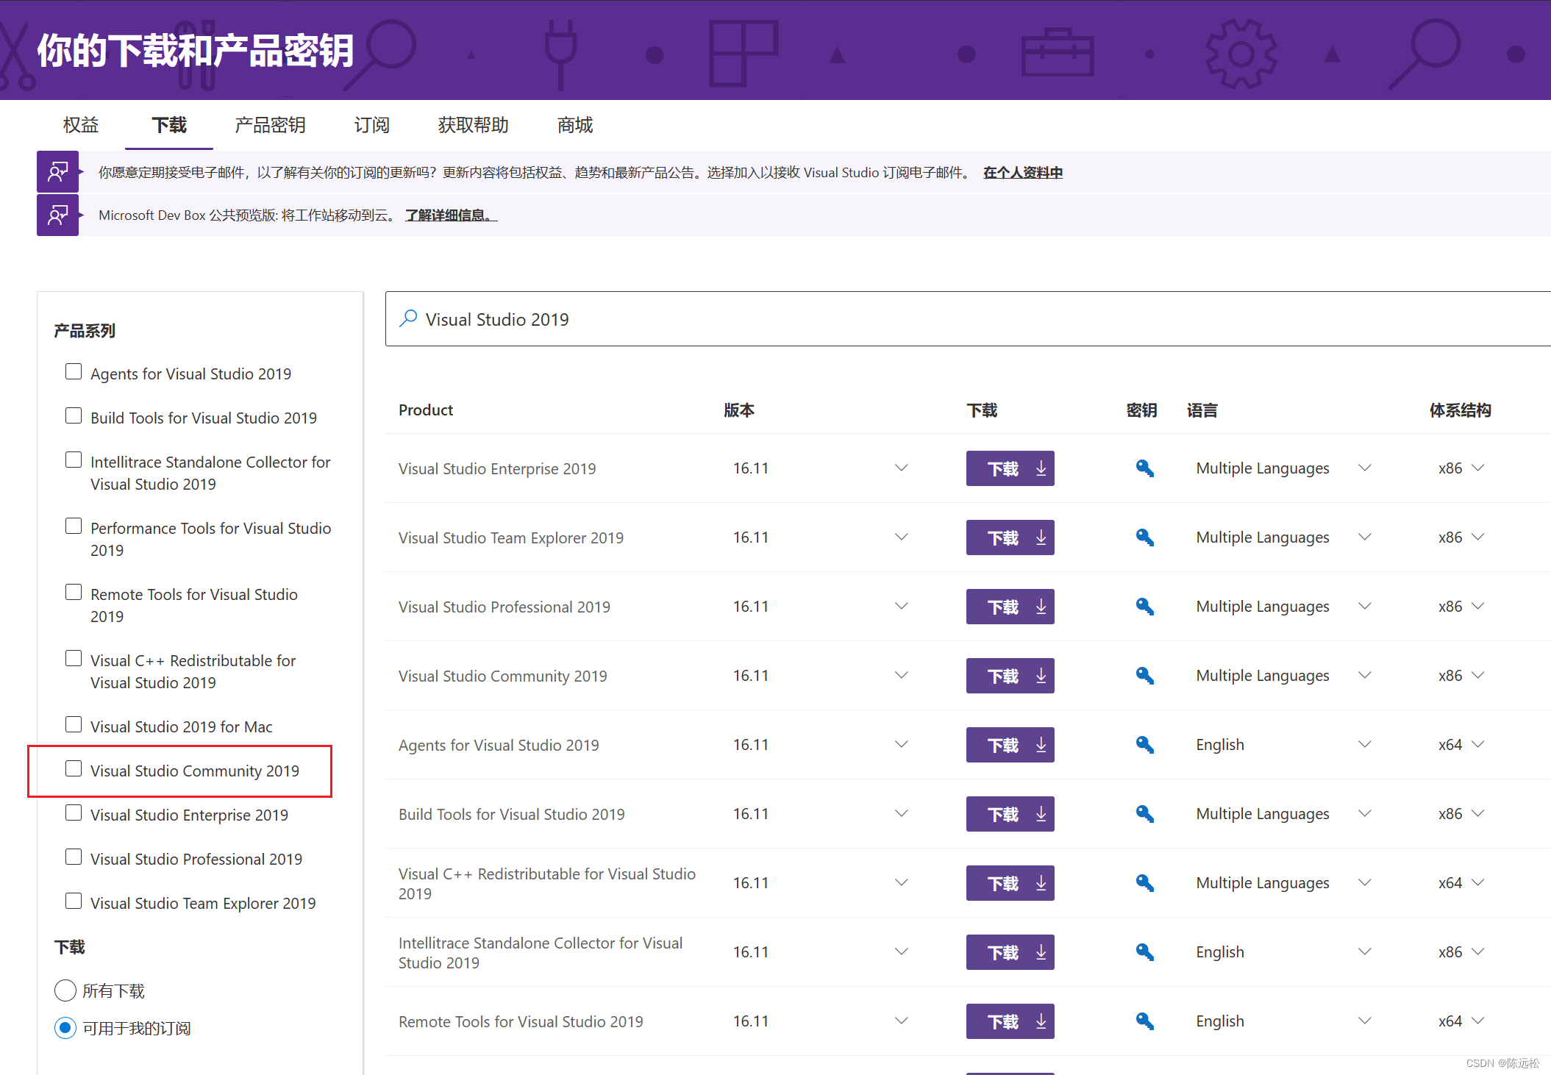This screenshot has height=1075, width=1551.
Task: Download Visual Studio Enterprise 2019
Action: coord(1010,468)
